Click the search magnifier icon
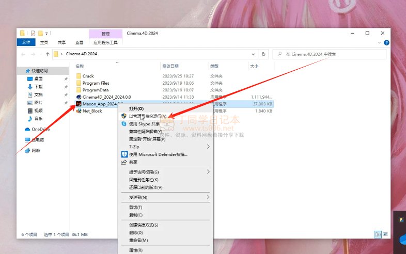The height and width of the screenshot is (254, 406). [x=279, y=54]
